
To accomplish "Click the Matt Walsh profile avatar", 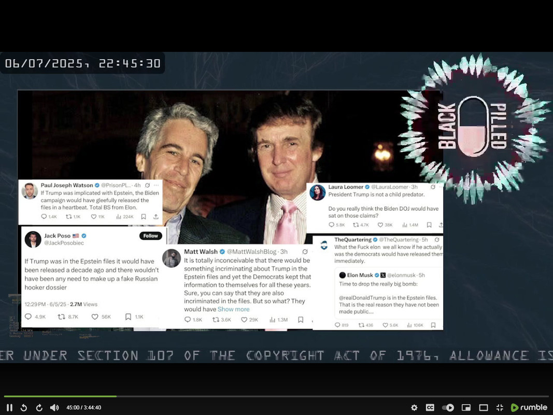I will click(172, 258).
